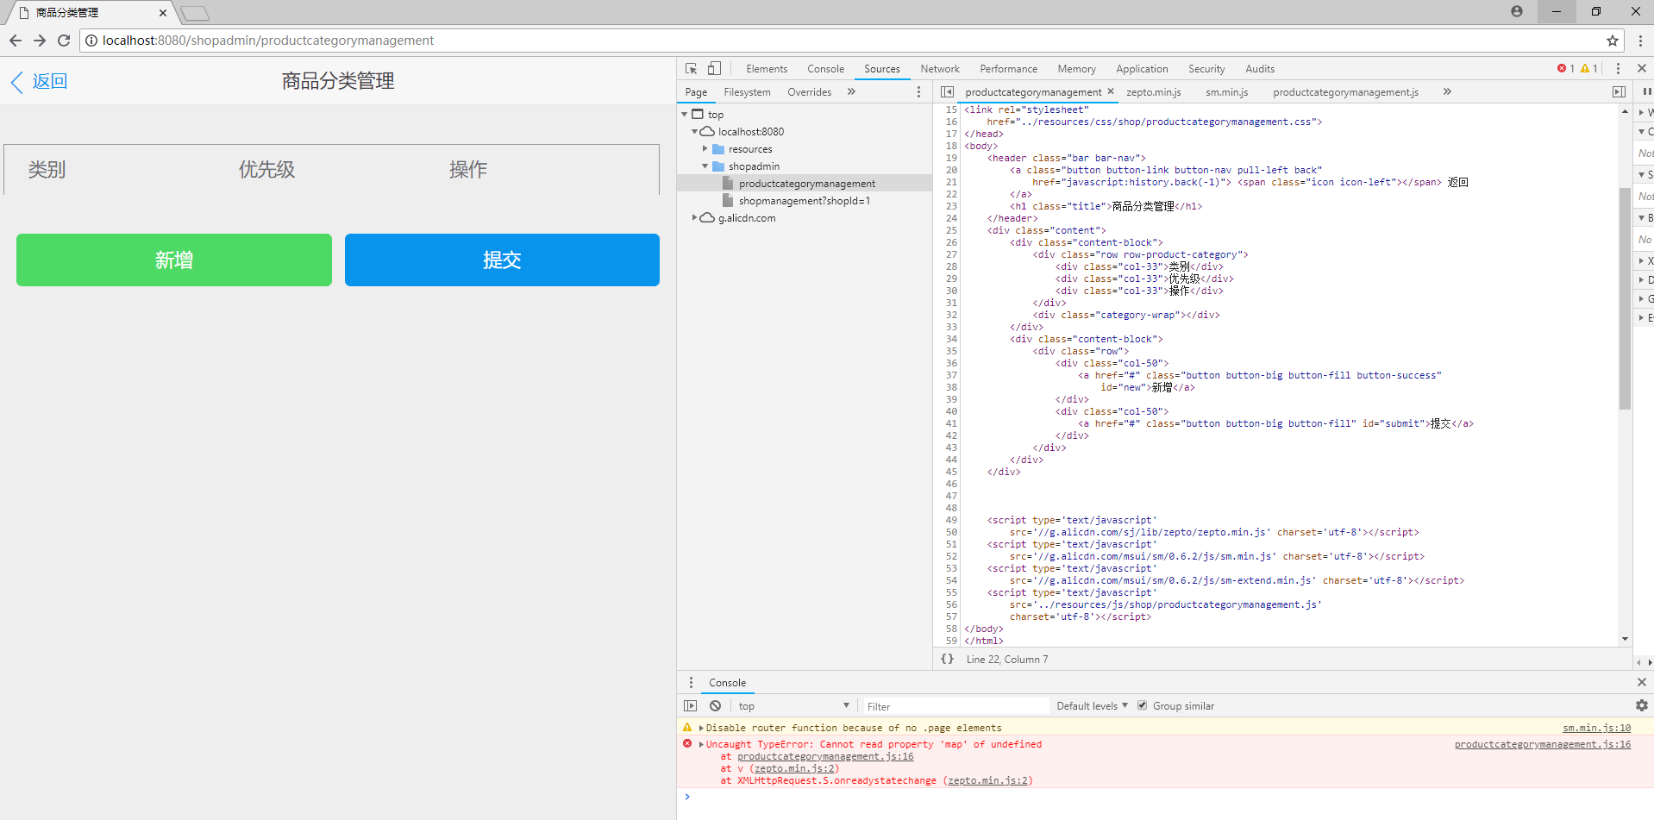Open zepto.min.js:2 link in XMLHttpRequest line
Screen dimensions: 1654x820
[987, 781]
